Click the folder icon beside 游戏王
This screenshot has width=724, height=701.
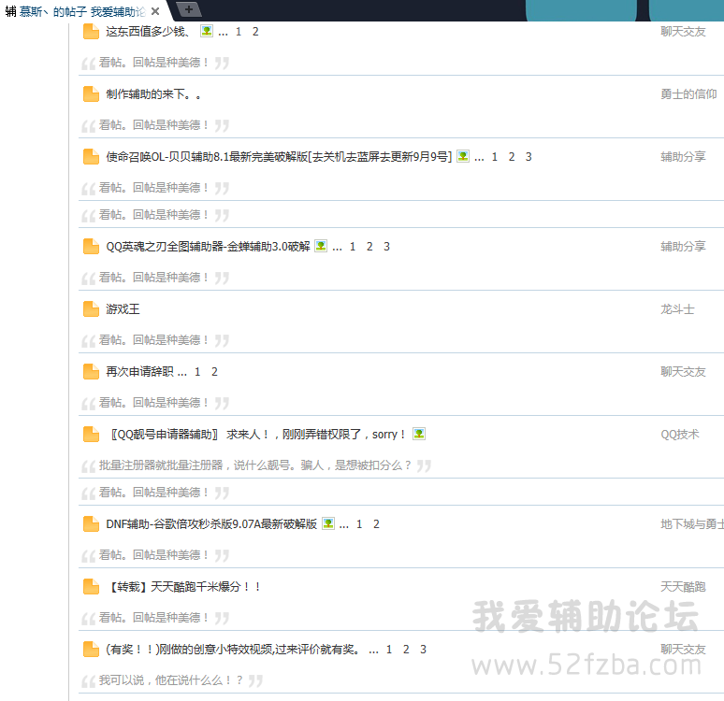pos(91,309)
